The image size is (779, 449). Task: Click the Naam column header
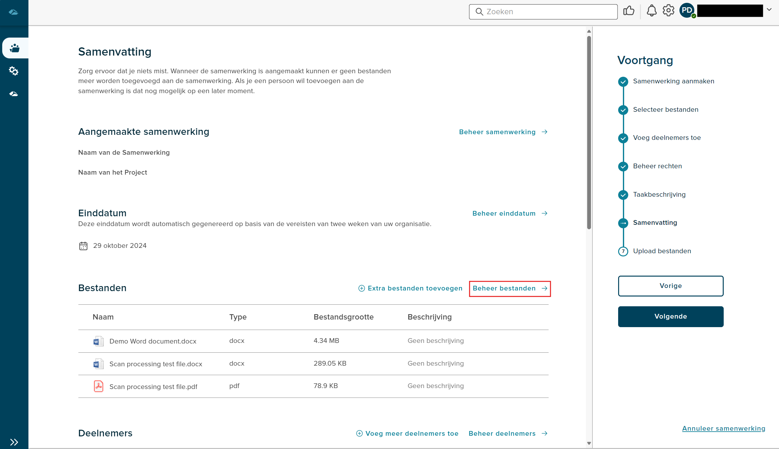pyautogui.click(x=103, y=317)
